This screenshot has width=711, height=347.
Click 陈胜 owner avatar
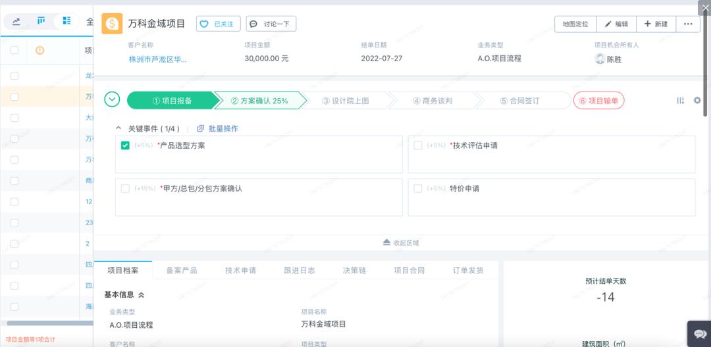pyautogui.click(x=600, y=59)
